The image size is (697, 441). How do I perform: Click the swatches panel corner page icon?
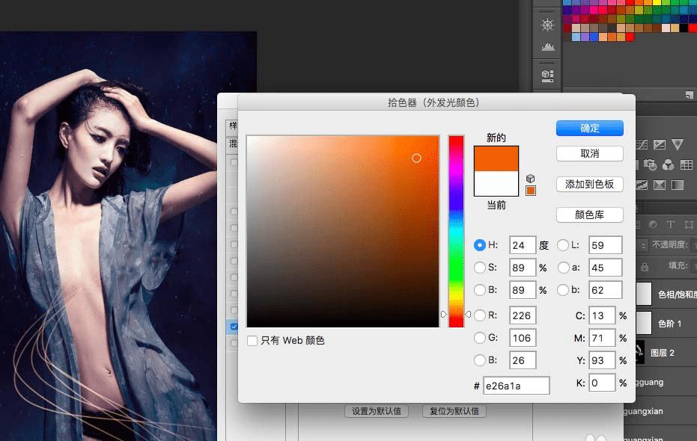pyautogui.click(x=689, y=95)
